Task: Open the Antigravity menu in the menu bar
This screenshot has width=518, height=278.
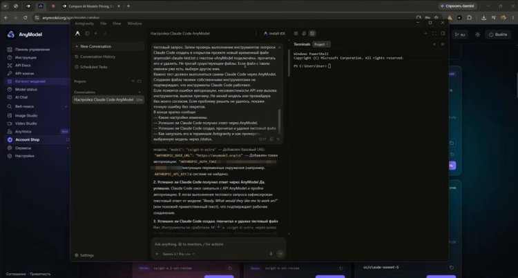Action: pyautogui.click(x=84, y=23)
